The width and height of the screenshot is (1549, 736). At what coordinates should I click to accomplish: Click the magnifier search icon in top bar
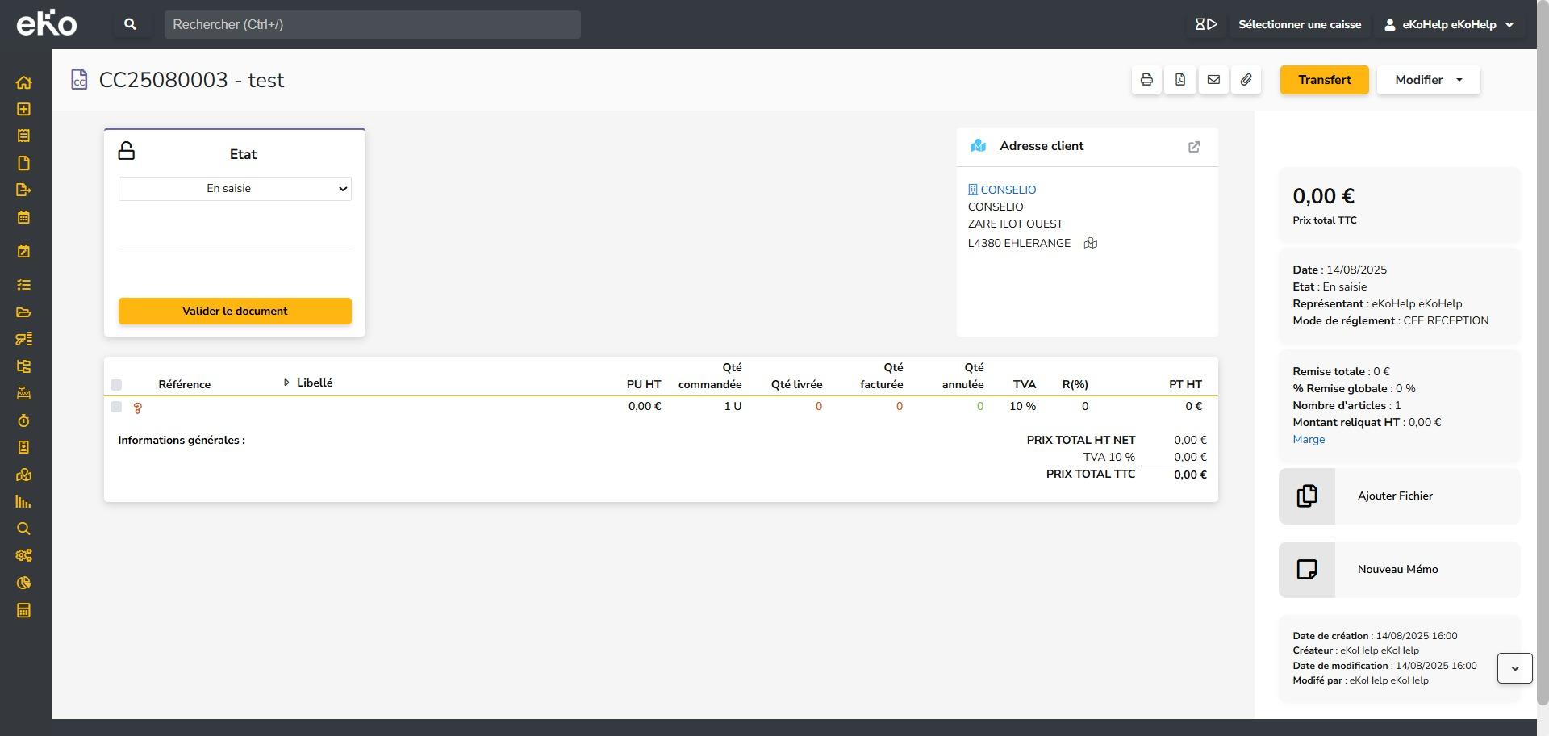tap(130, 24)
